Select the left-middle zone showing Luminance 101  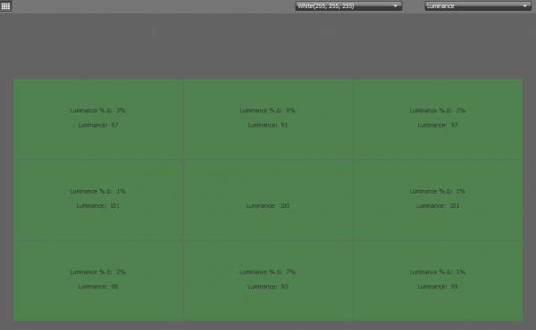click(98, 200)
